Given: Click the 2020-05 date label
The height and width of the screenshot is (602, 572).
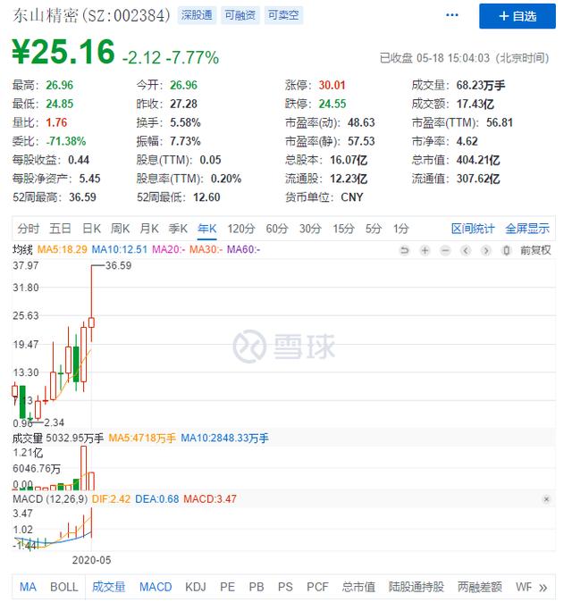Looking at the screenshot, I should coord(91,561).
